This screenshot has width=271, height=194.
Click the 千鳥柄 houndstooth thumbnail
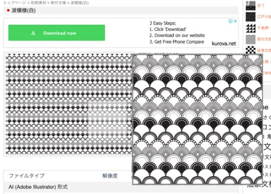tap(251, 28)
